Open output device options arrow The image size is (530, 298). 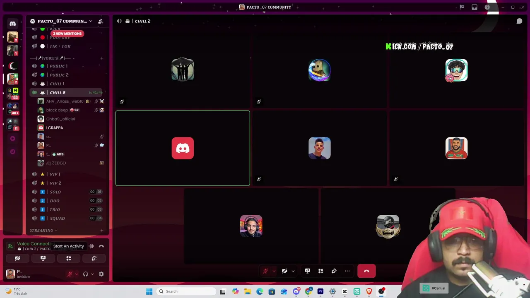(92, 274)
